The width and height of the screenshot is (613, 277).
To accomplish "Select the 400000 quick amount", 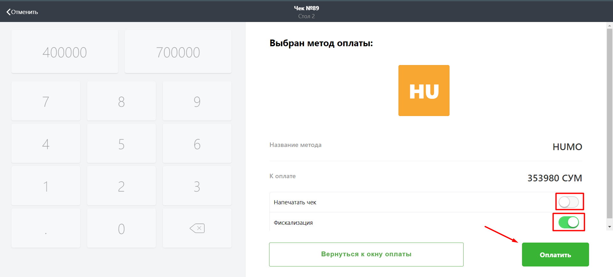I will pos(65,52).
